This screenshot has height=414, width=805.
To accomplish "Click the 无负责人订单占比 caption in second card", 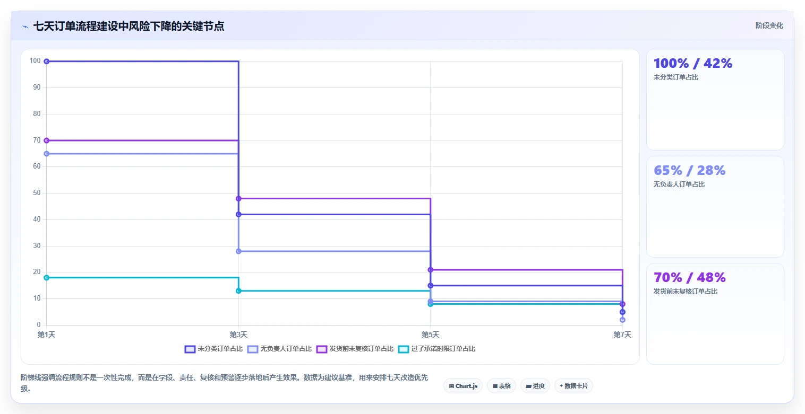I will click(679, 184).
